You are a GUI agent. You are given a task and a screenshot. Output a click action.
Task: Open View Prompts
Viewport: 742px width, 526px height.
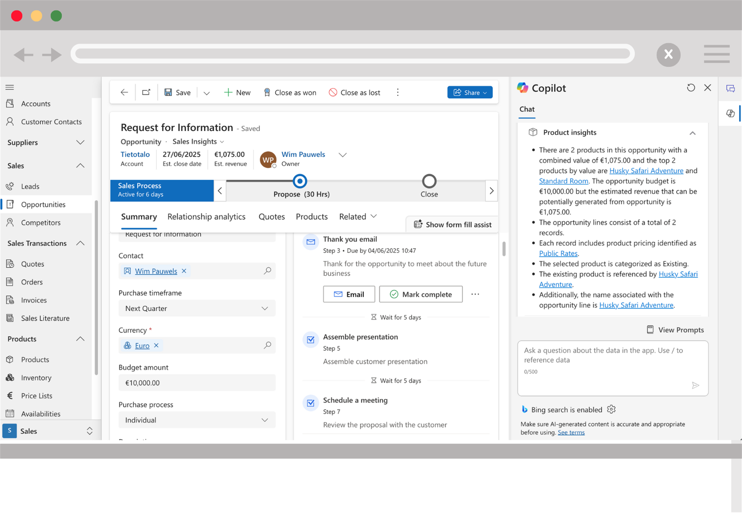[x=675, y=330]
